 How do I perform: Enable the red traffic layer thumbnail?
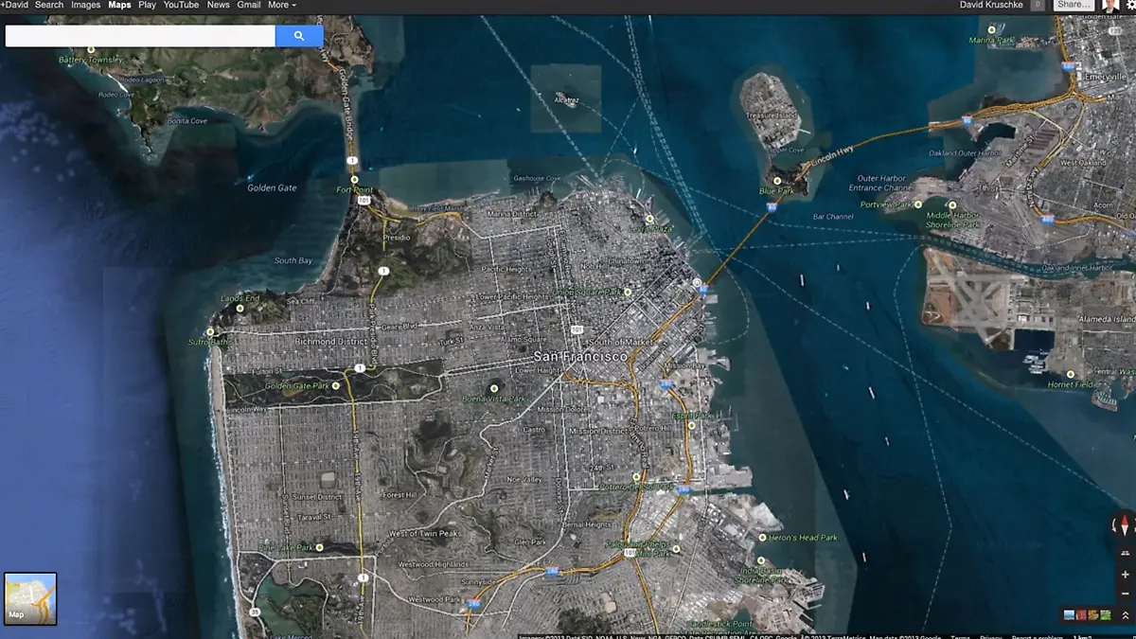pyautogui.click(x=1081, y=614)
